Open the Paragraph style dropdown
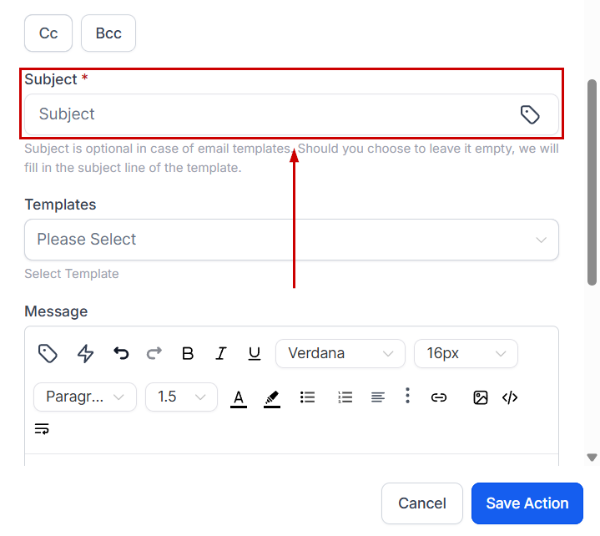Viewport: 600px width, 536px height. (x=84, y=397)
